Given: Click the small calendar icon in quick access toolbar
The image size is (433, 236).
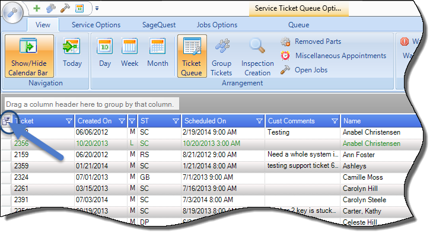Looking at the screenshot, I should coord(79,8).
